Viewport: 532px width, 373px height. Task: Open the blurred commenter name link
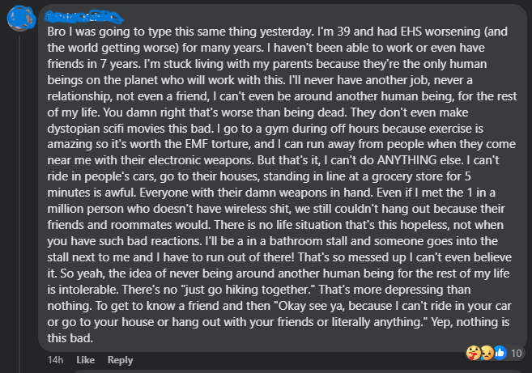[78, 15]
